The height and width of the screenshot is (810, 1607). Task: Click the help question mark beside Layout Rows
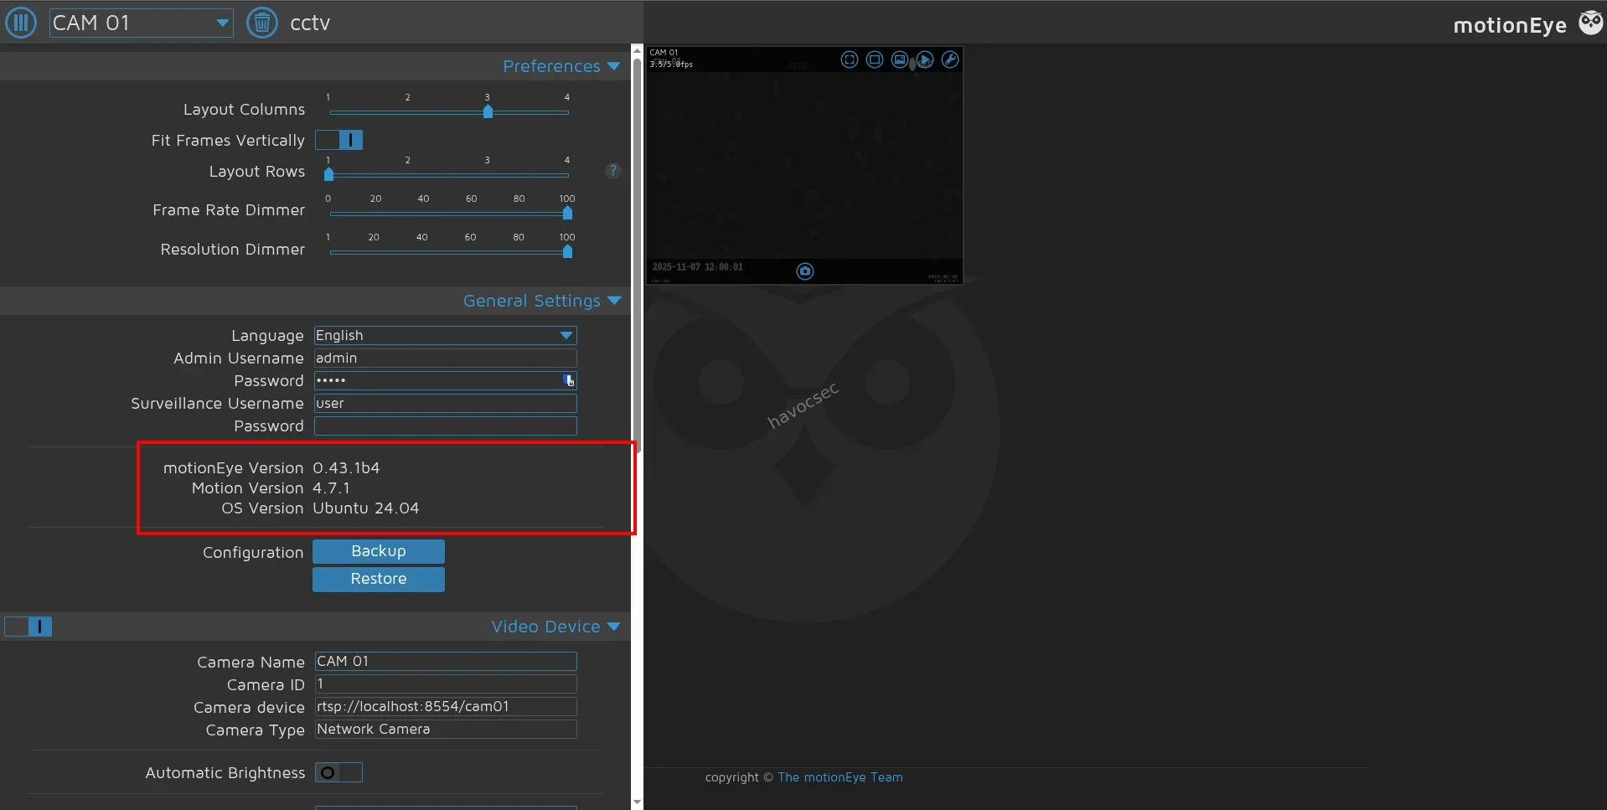(x=613, y=171)
